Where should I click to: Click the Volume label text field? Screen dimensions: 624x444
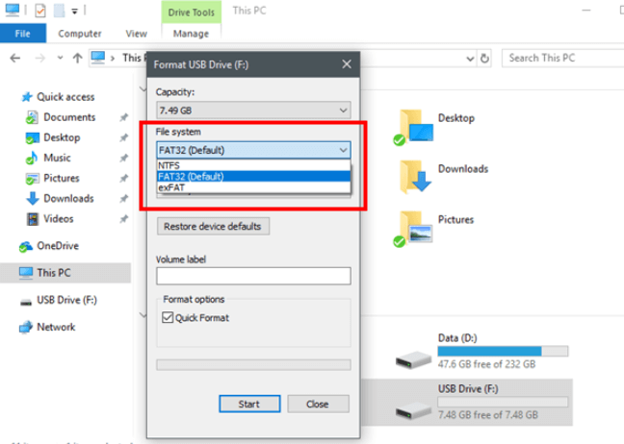(253, 276)
